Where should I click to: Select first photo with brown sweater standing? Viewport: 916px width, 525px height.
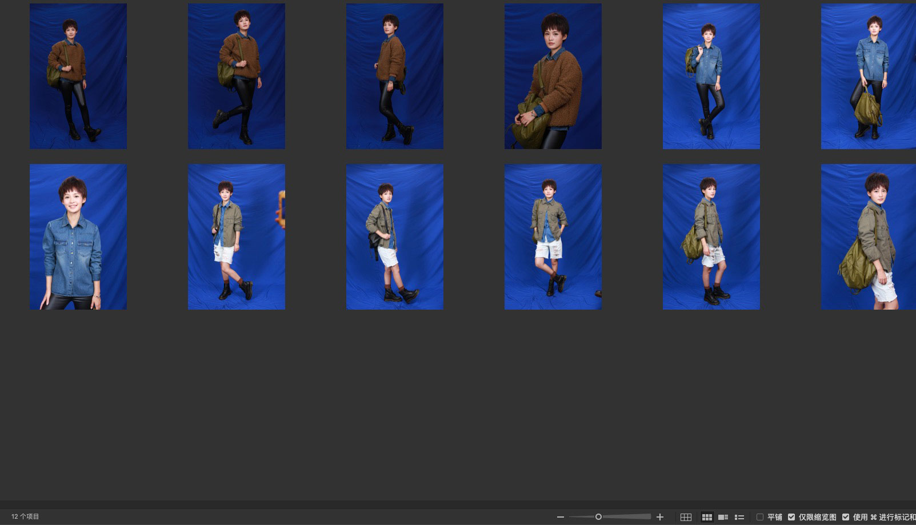(78, 76)
